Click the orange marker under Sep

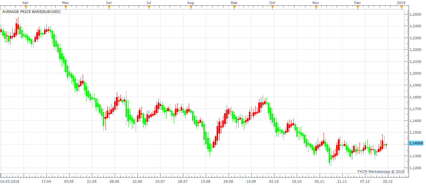[234, 7]
